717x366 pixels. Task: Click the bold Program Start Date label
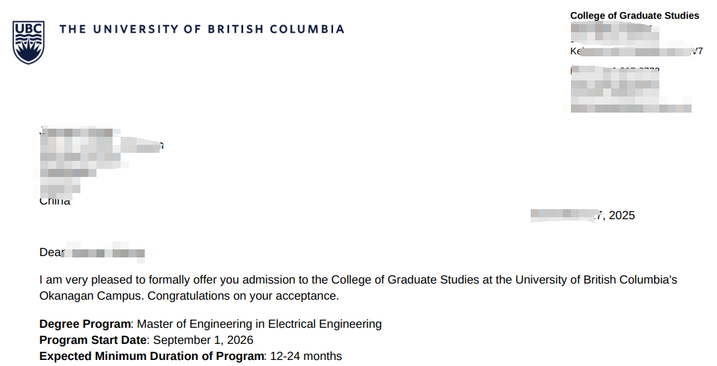click(92, 340)
